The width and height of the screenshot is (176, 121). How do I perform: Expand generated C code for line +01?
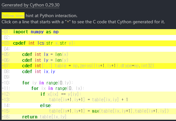[89, 32]
